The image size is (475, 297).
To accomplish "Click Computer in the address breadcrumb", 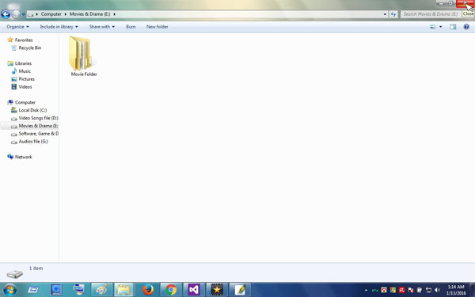I will point(51,14).
